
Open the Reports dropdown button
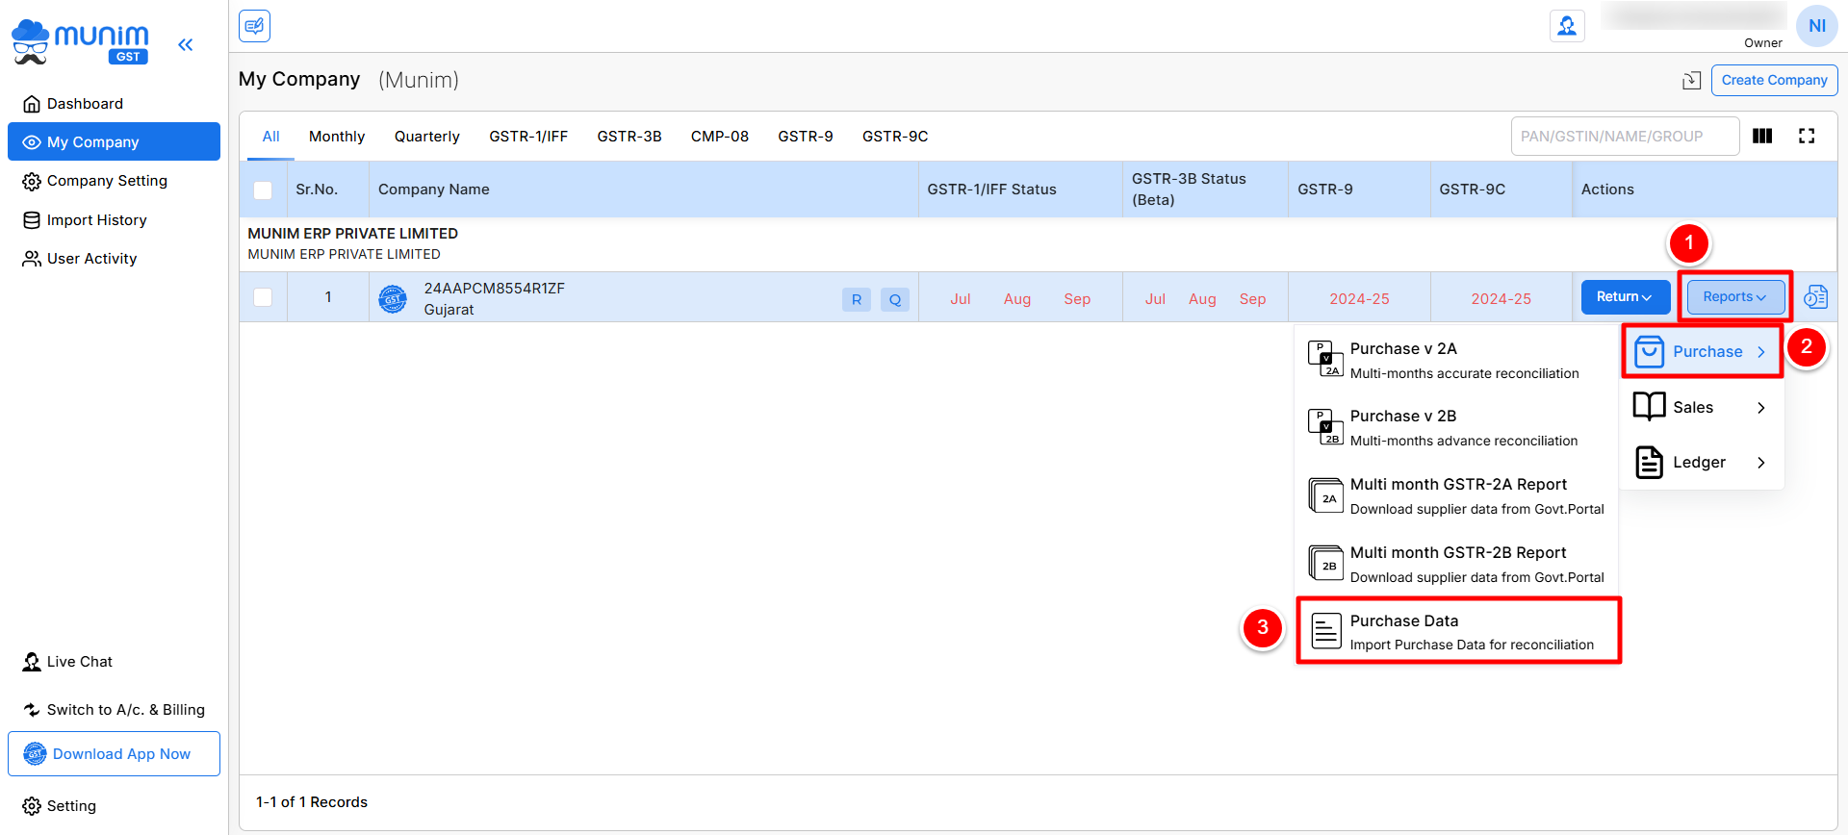tap(1735, 297)
